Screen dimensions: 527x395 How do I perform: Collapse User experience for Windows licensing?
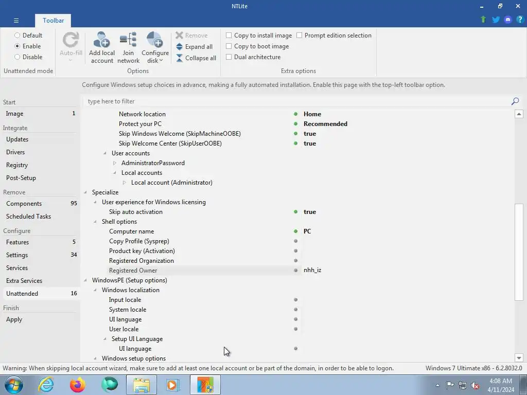click(95, 202)
